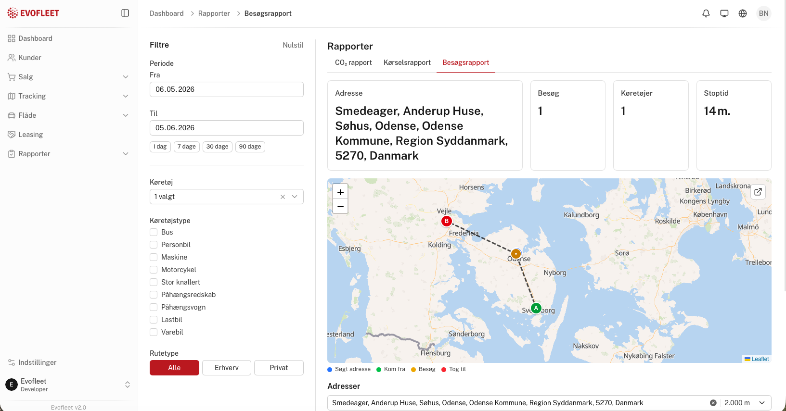Set period to 90 dage
Image resolution: width=786 pixels, height=411 pixels.
pos(250,147)
